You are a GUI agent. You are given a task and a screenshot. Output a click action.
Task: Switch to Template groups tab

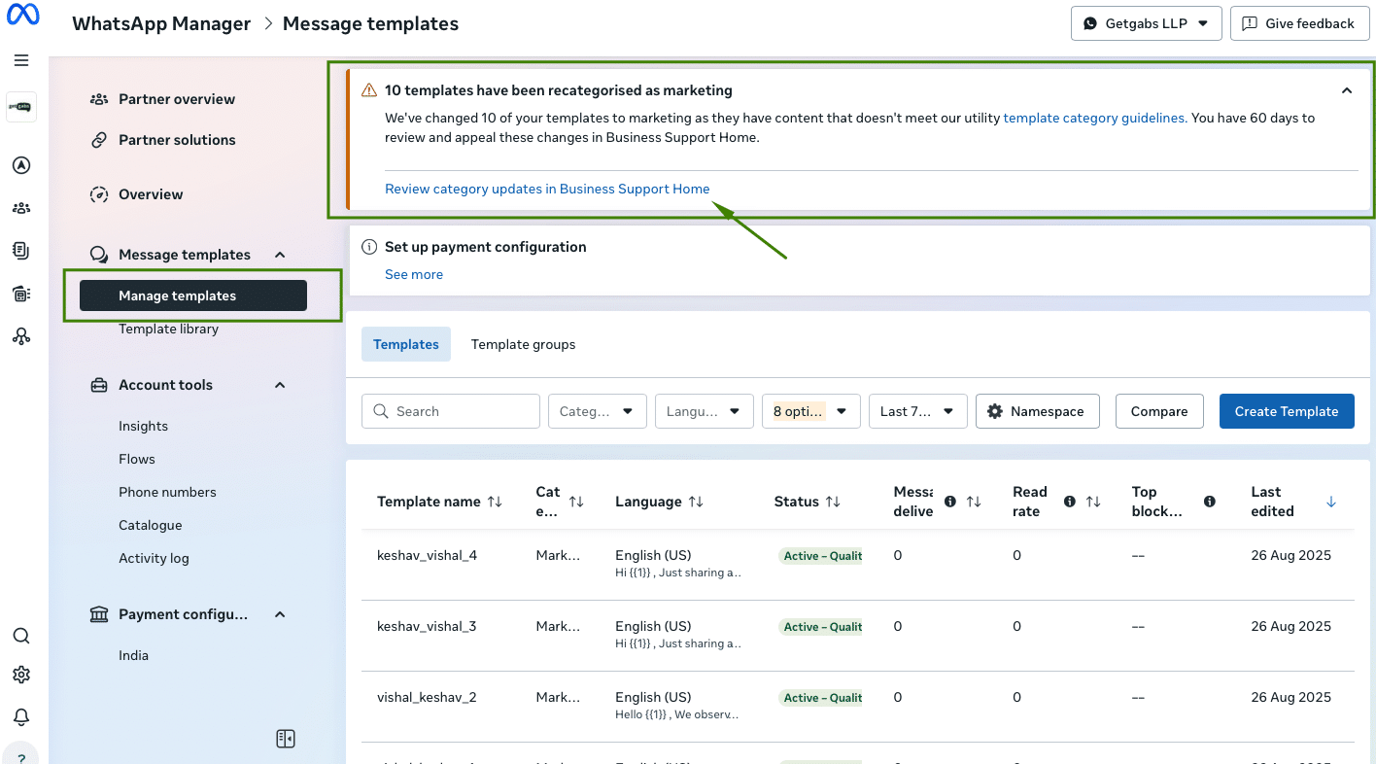[x=524, y=344]
